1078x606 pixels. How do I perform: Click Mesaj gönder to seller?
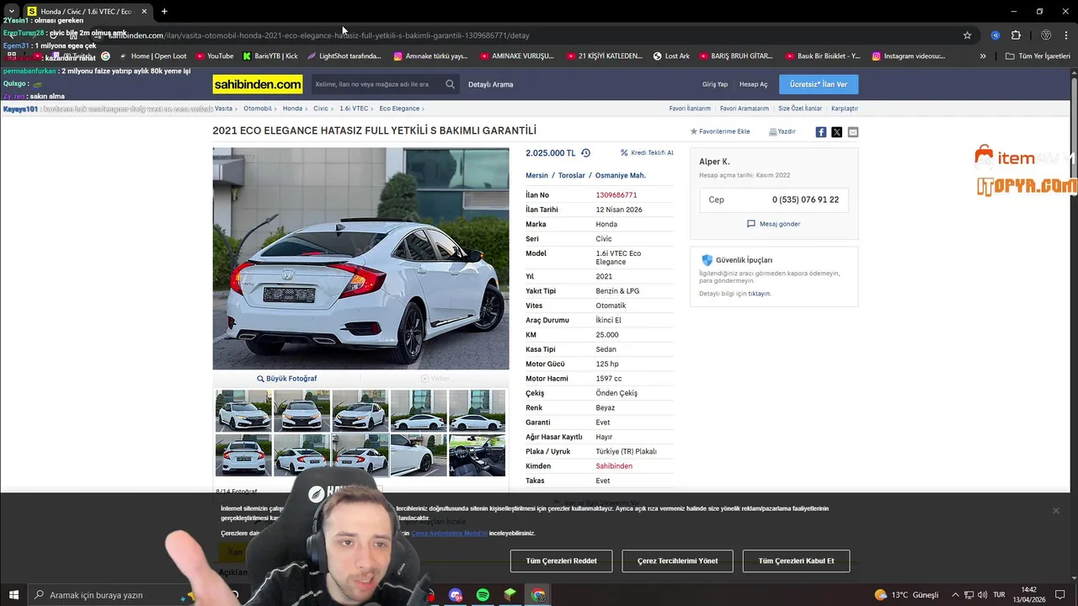(x=774, y=224)
